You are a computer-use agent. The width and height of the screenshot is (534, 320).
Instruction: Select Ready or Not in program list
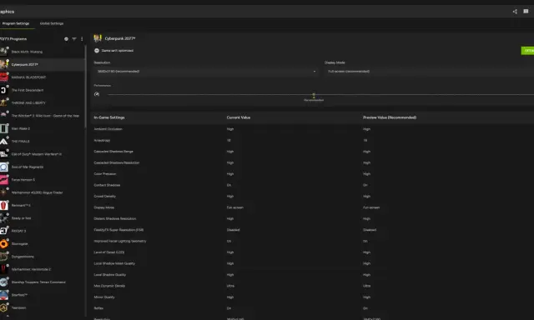point(43,218)
